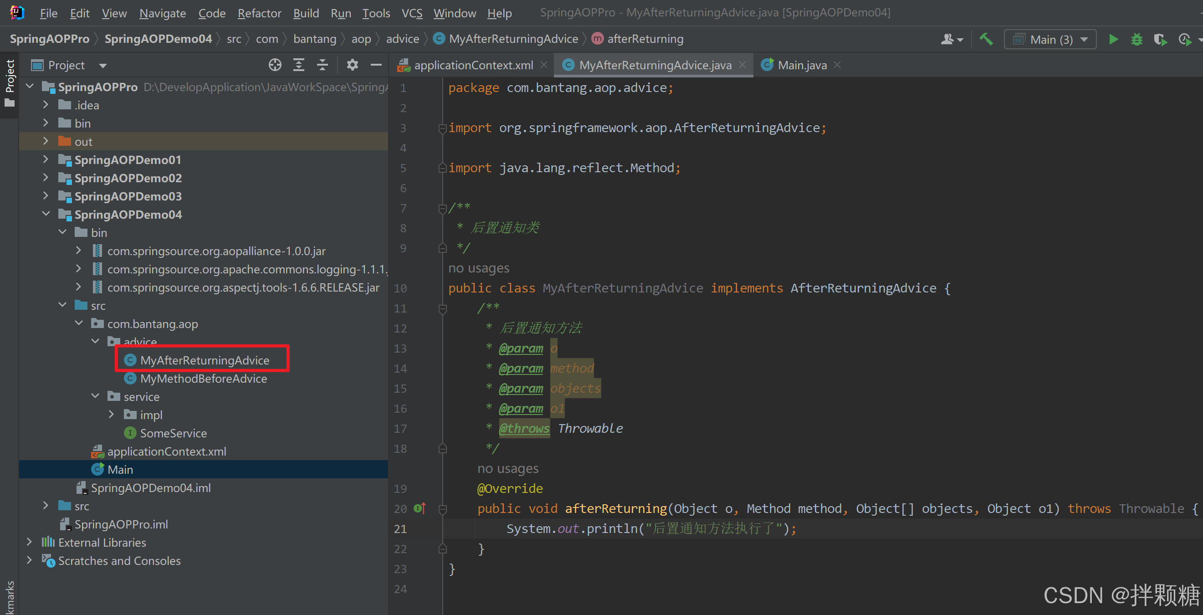Screen dimensions: 1203x615
Task: Open Project panel settings gear
Action: tap(352, 65)
